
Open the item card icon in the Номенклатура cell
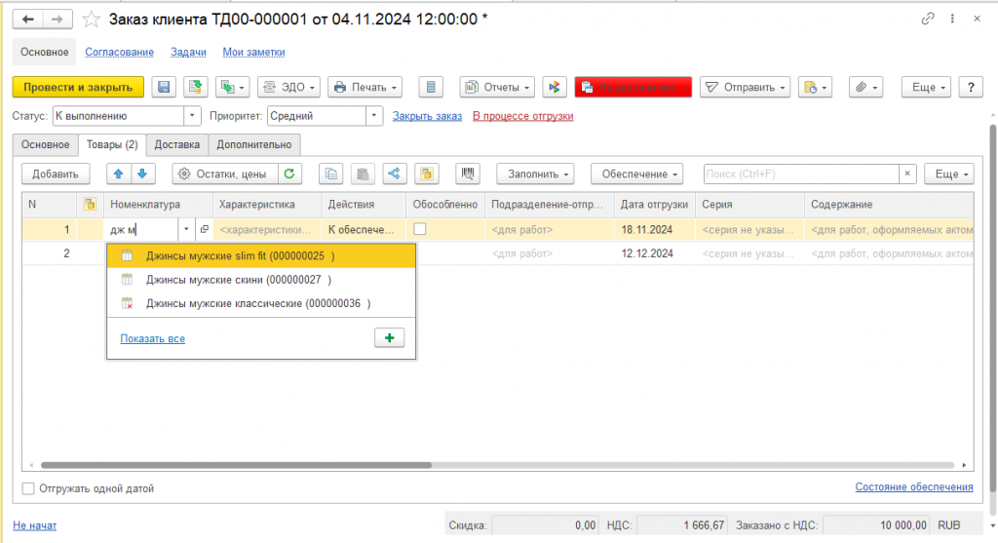pyautogui.click(x=205, y=229)
